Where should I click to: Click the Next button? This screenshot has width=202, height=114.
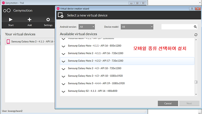189,103
